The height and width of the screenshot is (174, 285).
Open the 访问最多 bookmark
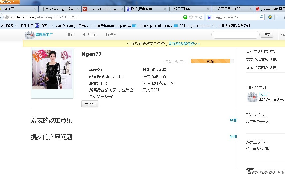(7, 26)
